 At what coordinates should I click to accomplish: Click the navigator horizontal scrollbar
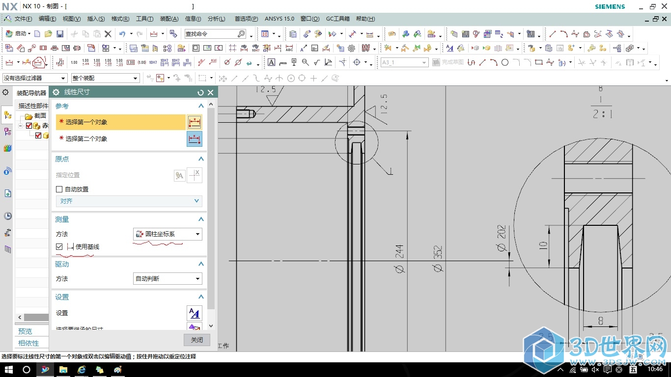[x=36, y=318]
